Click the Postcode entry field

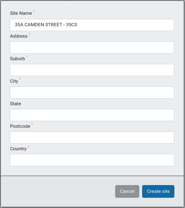coord(92,138)
